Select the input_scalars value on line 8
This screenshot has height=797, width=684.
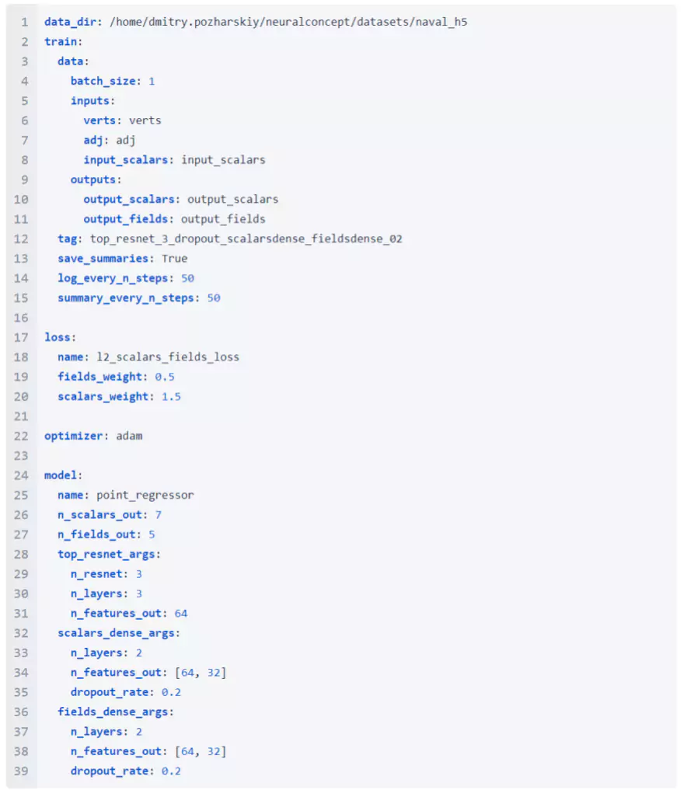[223, 160]
